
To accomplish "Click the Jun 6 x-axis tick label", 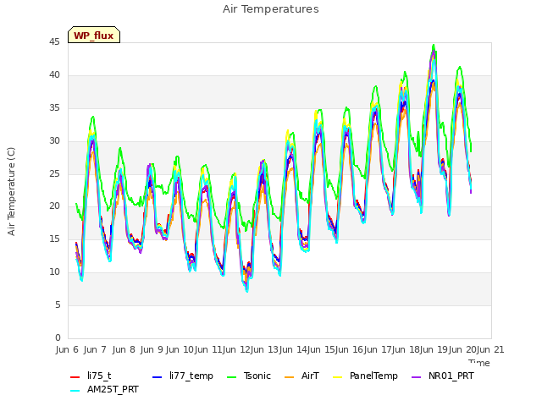I will pyautogui.click(x=67, y=349).
